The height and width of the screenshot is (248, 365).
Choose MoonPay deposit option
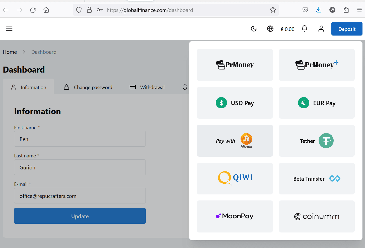coord(235,216)
